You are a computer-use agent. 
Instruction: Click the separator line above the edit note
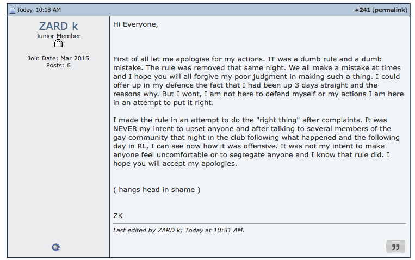point(259,223)
